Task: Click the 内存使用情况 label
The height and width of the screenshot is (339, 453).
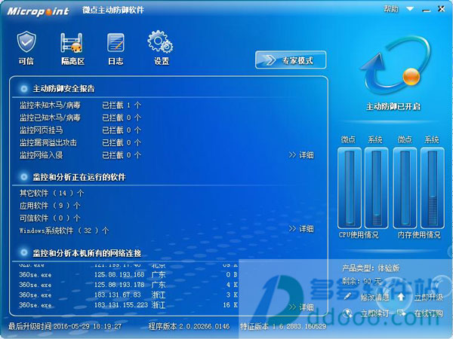Action: click(419, 234)
